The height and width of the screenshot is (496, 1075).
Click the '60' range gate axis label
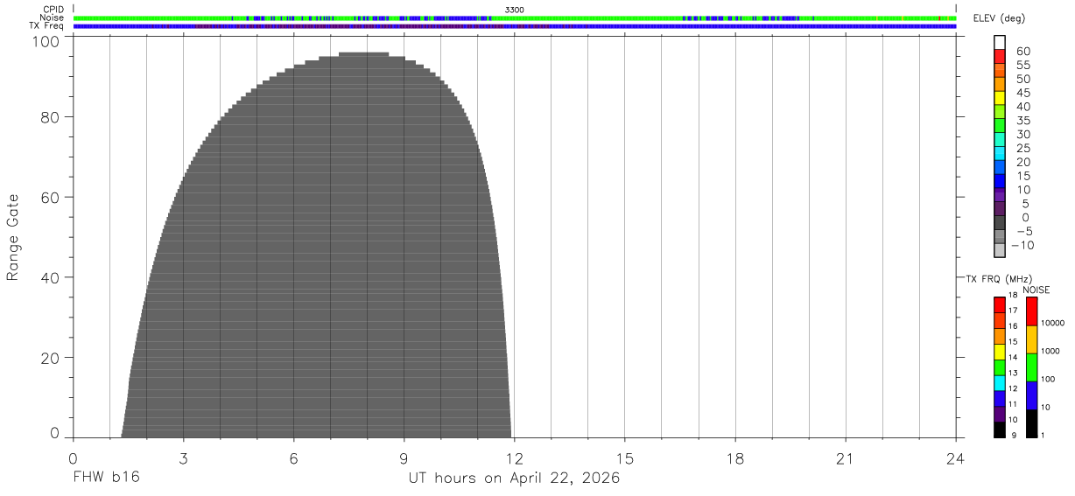coord(52,198)
